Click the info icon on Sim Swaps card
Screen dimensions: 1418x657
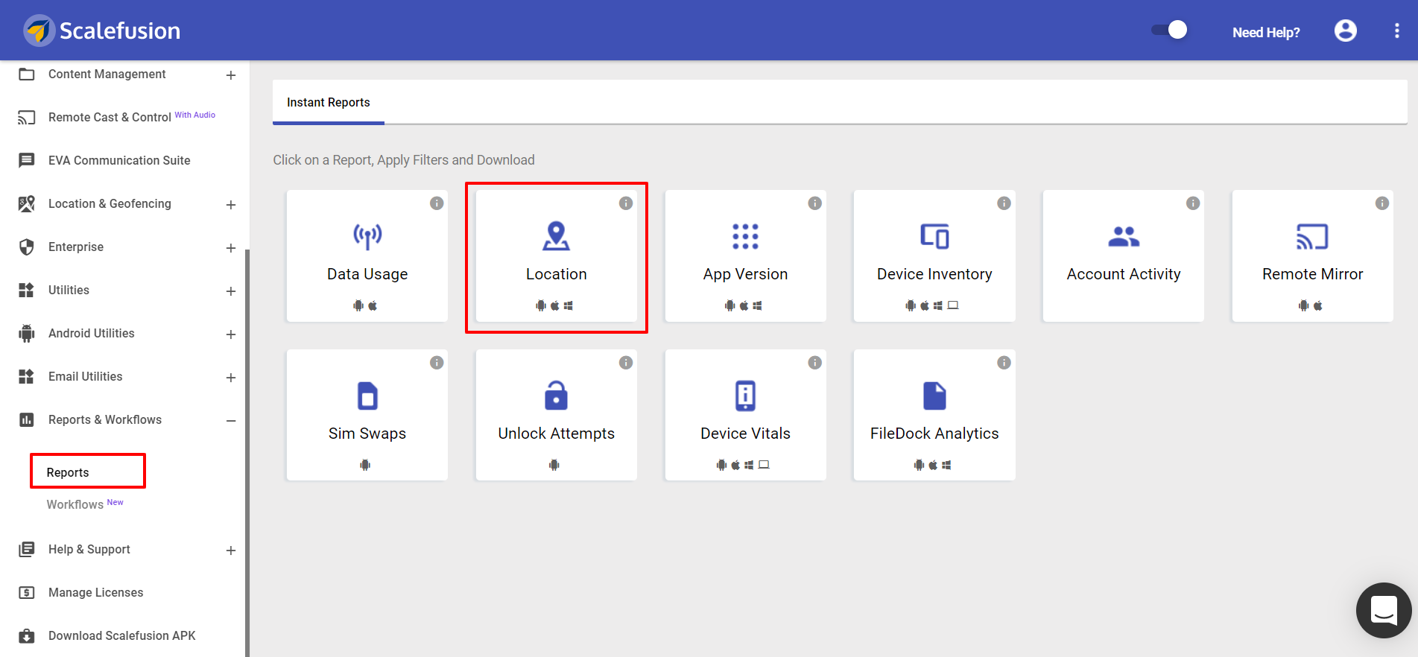point(437,363)
